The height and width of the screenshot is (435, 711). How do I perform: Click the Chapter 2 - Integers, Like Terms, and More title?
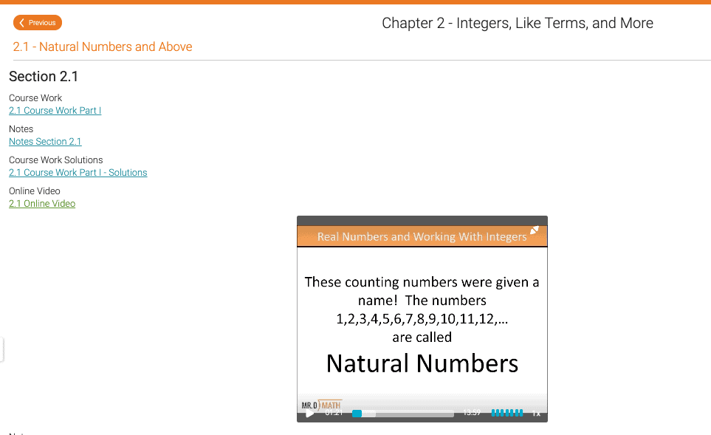pos(518,23)
